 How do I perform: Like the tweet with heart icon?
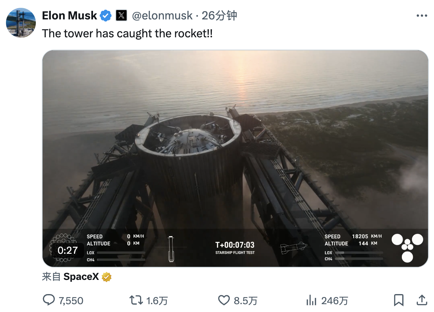pos(223,300)
